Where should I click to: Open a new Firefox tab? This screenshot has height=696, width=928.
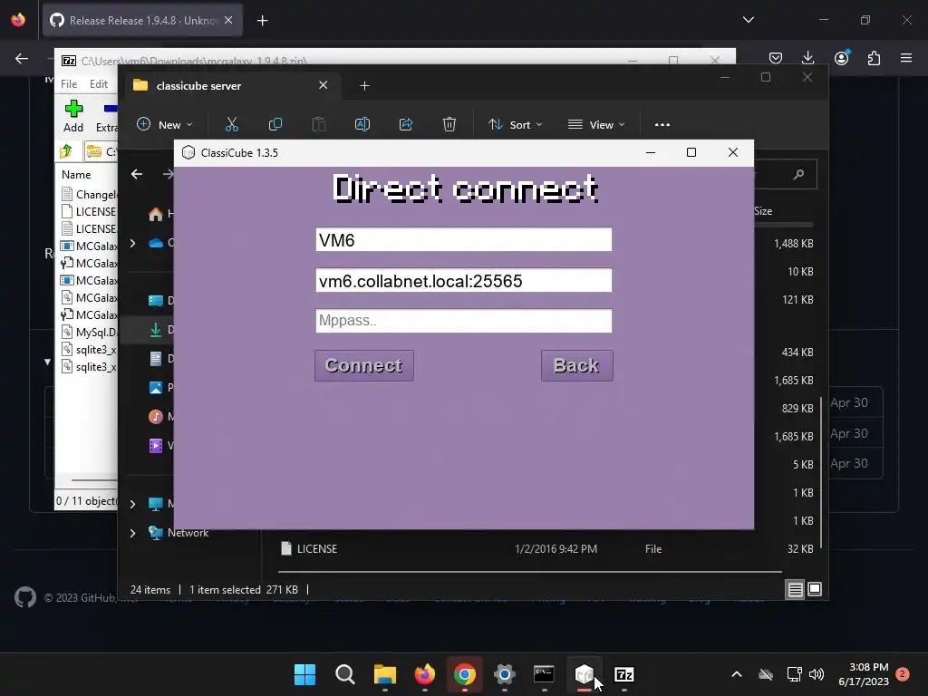click(x=262, y=21)
